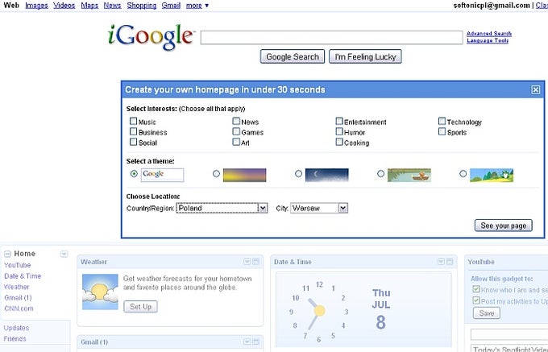Uncheck Post my activities in YouTube gadget
Image resolution: width=548 pixels, height=352 pixels.
coord(476,300)
